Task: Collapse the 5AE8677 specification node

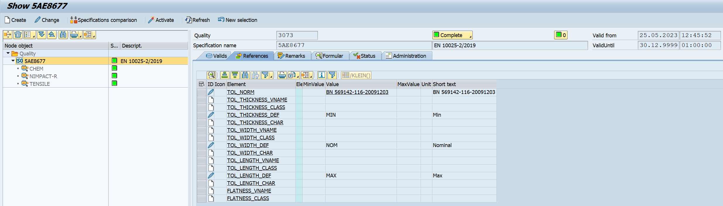Action: coord(13,61)
